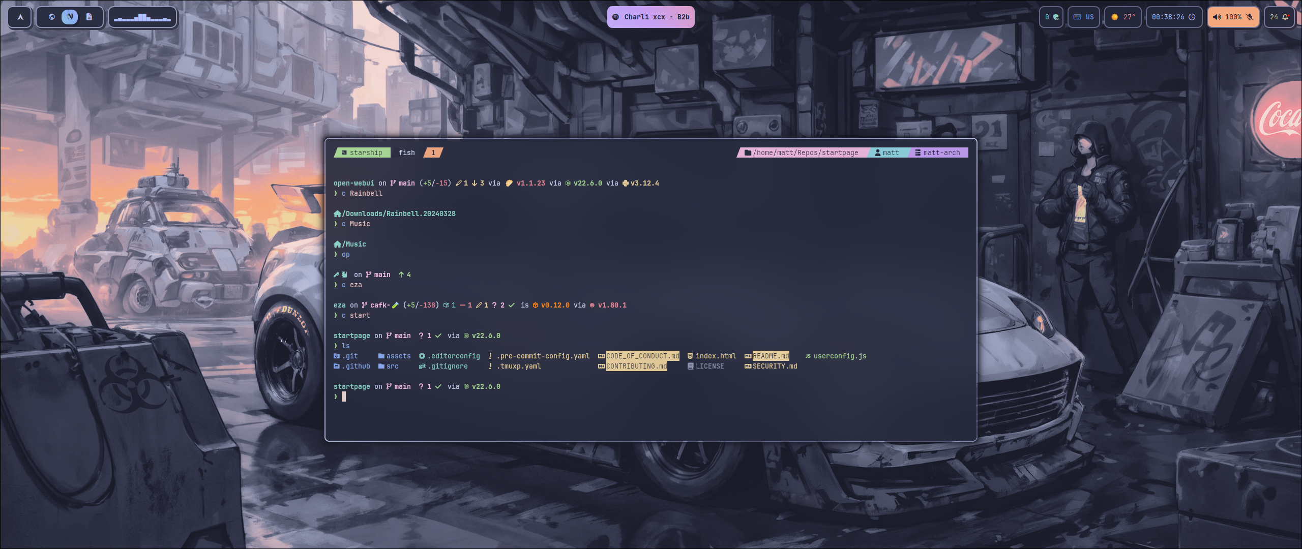Click the README.md file in the listing
This screenshot has width=1302, height=549.
[770, 356]
